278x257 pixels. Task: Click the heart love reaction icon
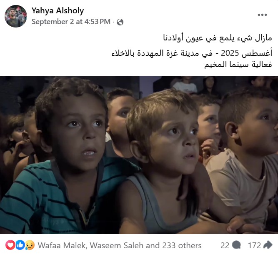pyautogui.click(x=10, y=245)
